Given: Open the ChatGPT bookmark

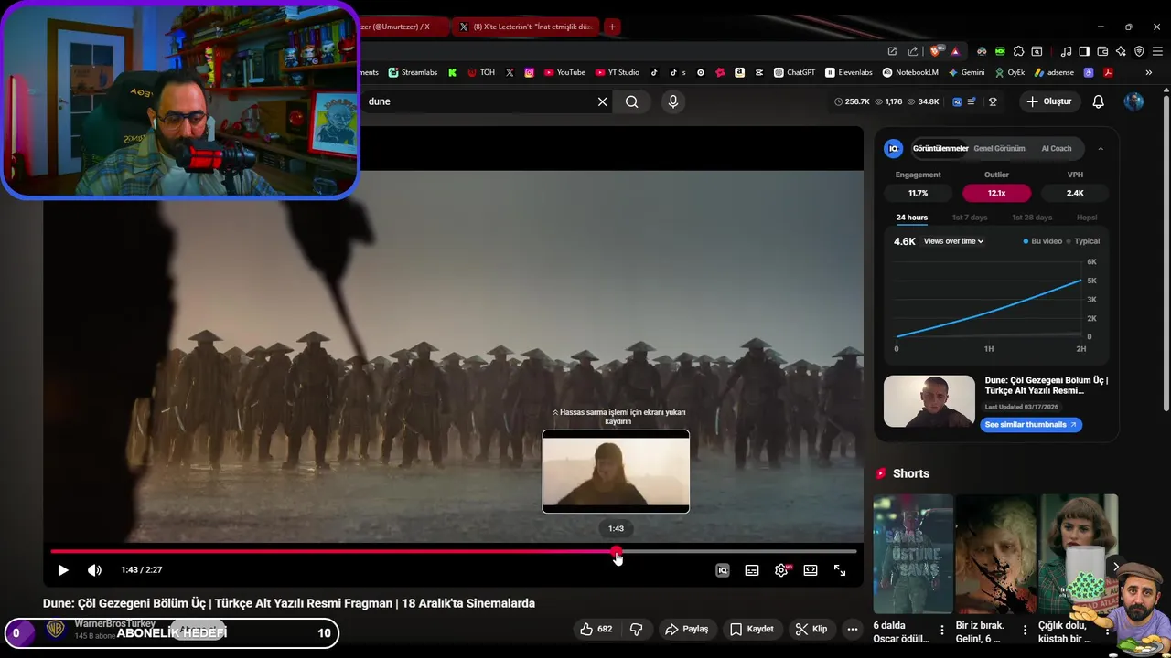Looking at the screenshot, I should pyautogui.click(x=794, y=72).
